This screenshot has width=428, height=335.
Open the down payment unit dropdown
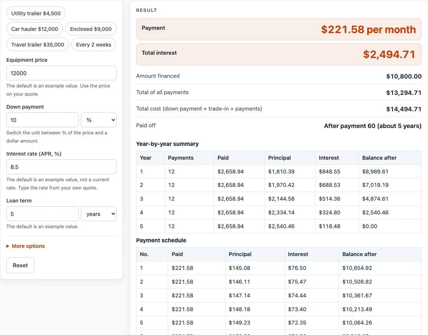point(99,120)
